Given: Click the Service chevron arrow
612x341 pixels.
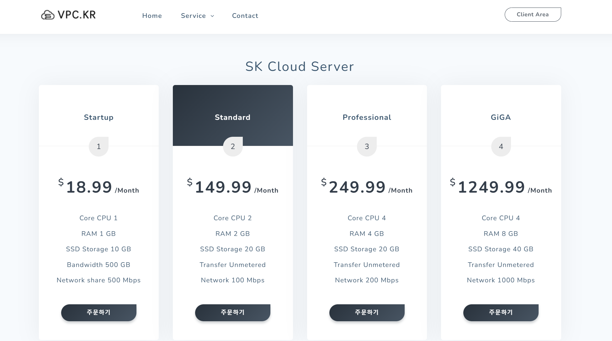Looking at the screenshot, I should click(x=212, y=16).
